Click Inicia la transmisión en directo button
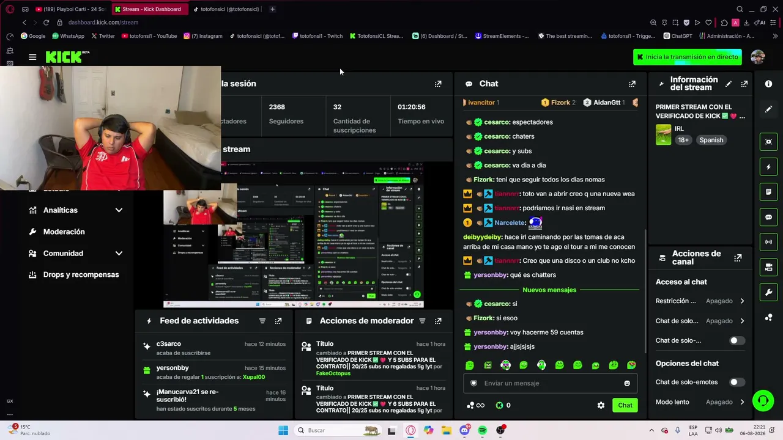The image size is (783, 440). click(688, 57)
